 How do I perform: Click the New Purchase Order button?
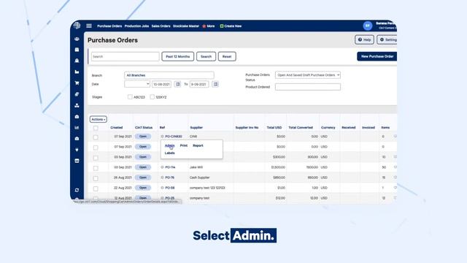(377, 56)
